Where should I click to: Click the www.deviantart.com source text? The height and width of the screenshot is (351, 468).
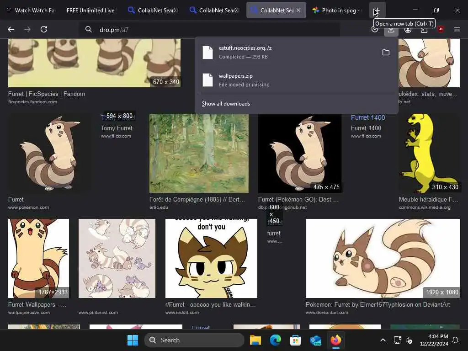pyautogui.click(x=327, y=313)
